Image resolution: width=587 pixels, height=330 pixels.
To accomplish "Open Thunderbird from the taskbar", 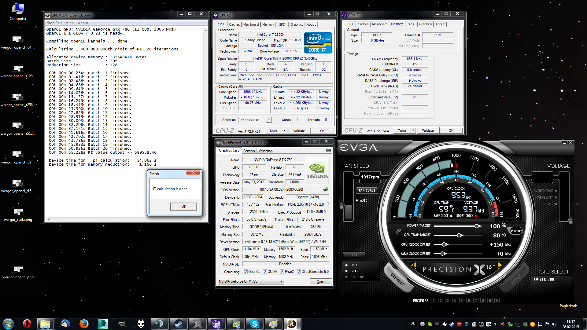I will 65,324.
